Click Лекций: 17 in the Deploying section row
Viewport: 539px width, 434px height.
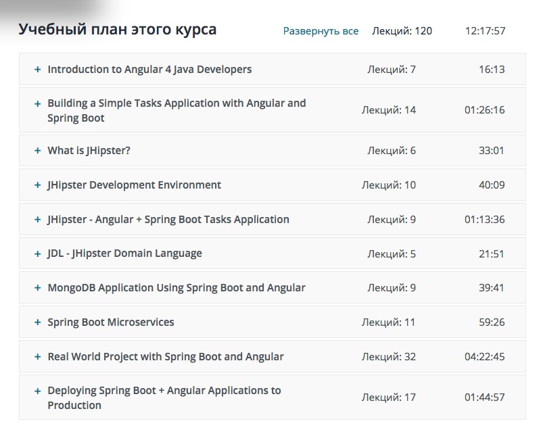pos(389,397)
